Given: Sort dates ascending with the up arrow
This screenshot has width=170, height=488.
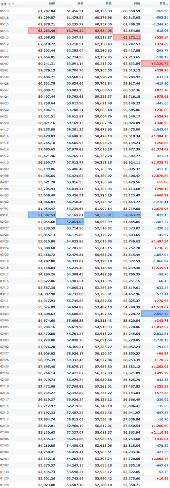Looking at the screenshot, I should click(9, 3).
